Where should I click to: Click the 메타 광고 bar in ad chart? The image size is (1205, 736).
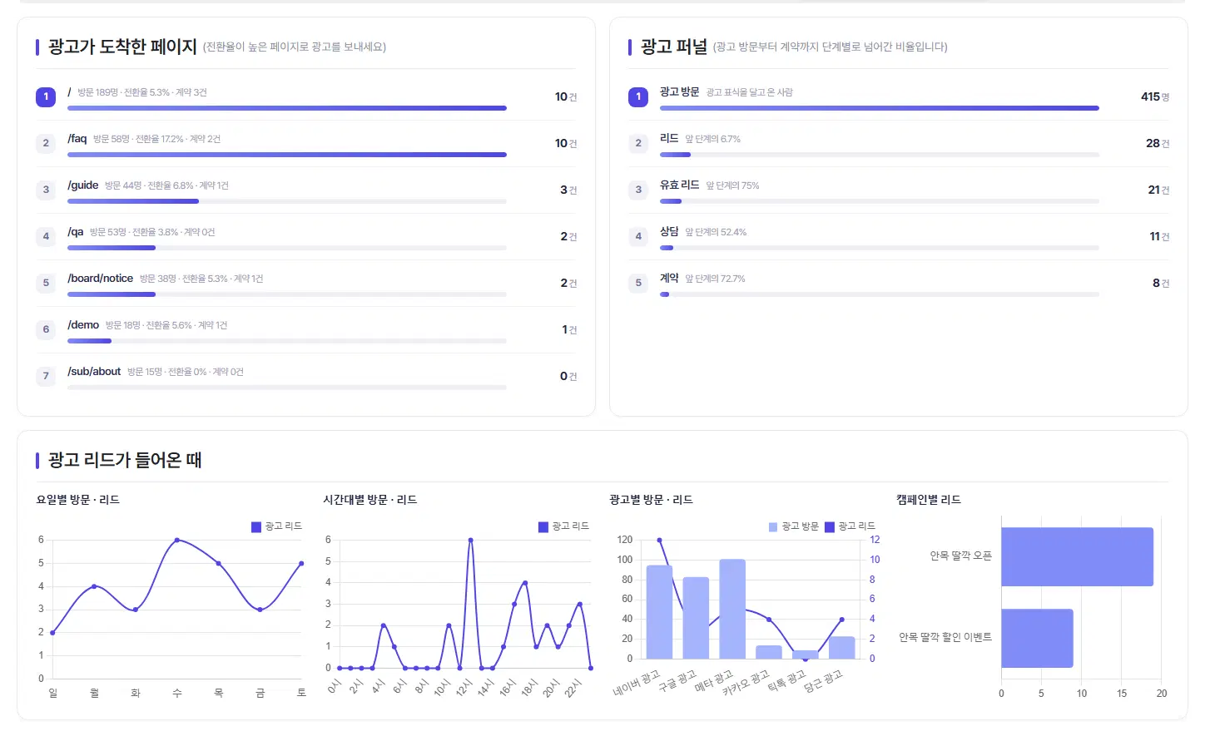(732, 609)
